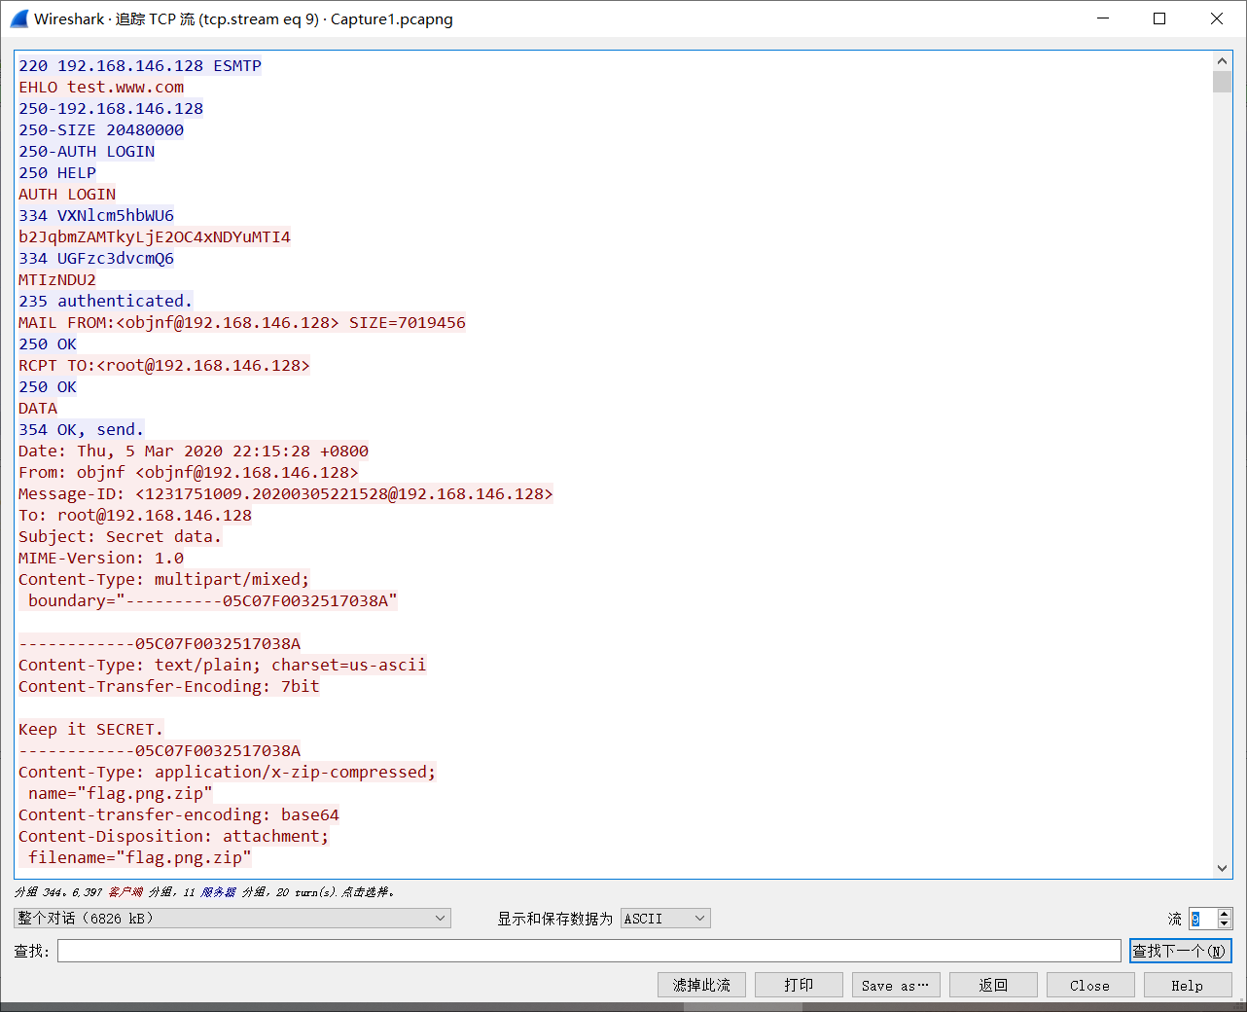This screenshot has width=1247, height=1012.
Task: Click the 返回 back button
Action: pyautogui.click(x=993, y=985)
